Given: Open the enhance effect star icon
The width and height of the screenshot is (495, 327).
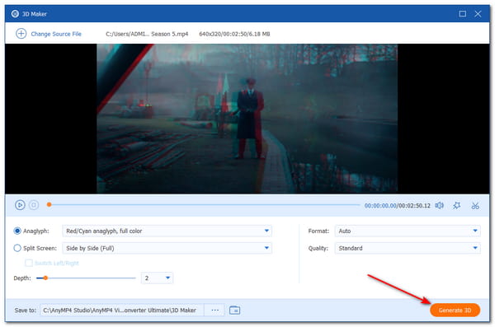Looking at the screenshot, I should pos(456,206).
